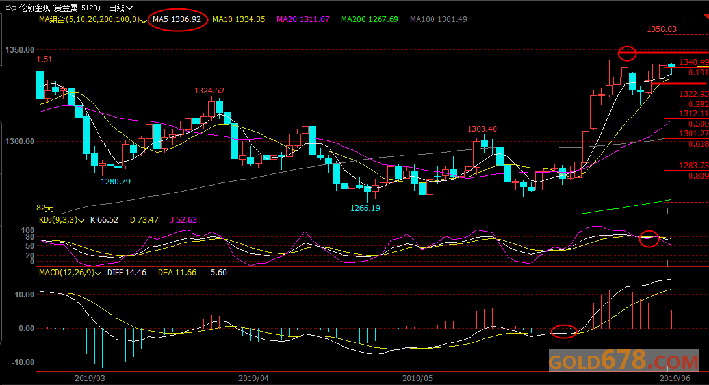The image size is (709, 385).
Task: Click the 1280.79 trough price label
Action: (115, 182)
